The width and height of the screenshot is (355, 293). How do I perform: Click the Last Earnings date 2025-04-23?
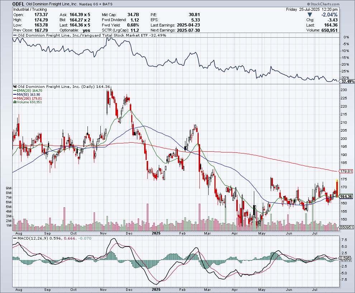(x=188, y=25)
